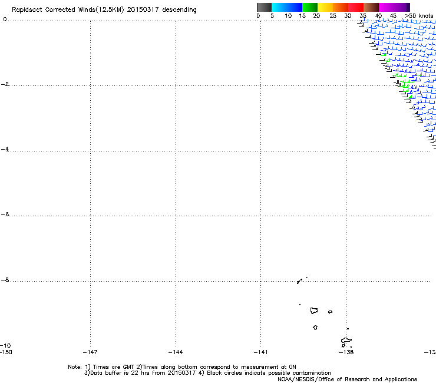Click the '25' label under the color scale

click(333, 15)
